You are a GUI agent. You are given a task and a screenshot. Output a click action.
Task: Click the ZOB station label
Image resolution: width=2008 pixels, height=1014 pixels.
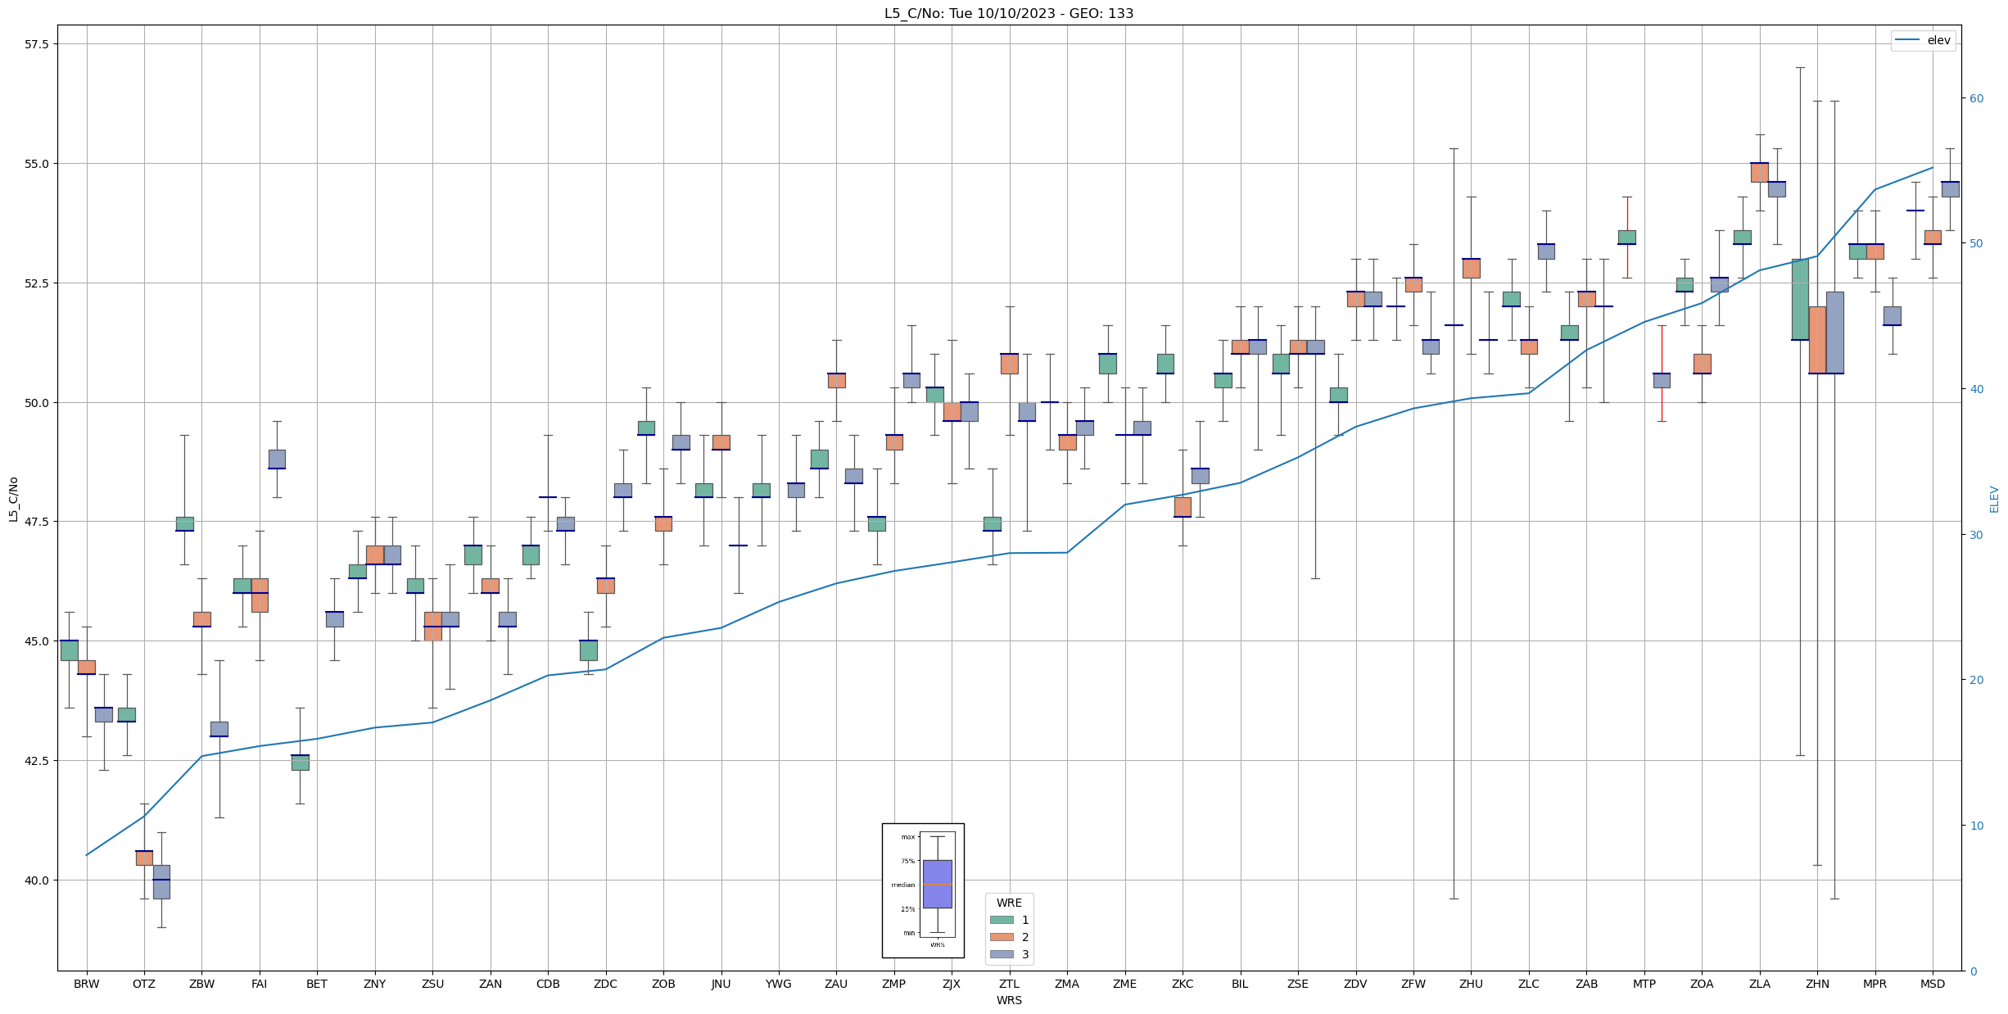(x=663, y=984)
